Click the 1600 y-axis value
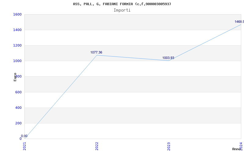 tap(17, 14)
